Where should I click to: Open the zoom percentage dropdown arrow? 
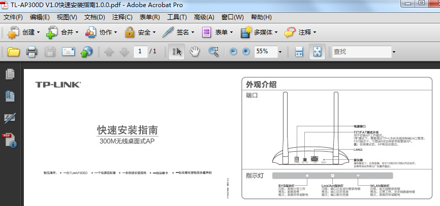[280, 52]
